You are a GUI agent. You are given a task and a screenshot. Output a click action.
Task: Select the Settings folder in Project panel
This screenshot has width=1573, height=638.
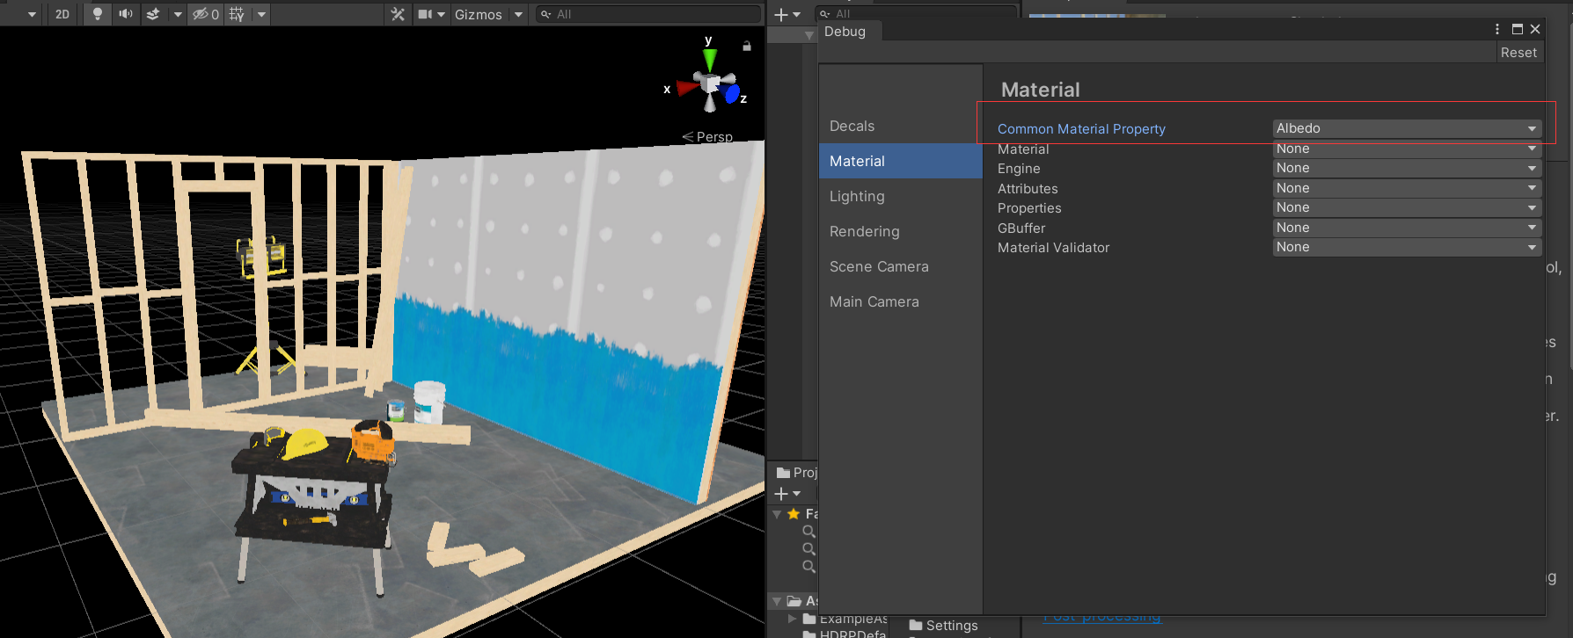pyautogui.click(x=943, y=626)
